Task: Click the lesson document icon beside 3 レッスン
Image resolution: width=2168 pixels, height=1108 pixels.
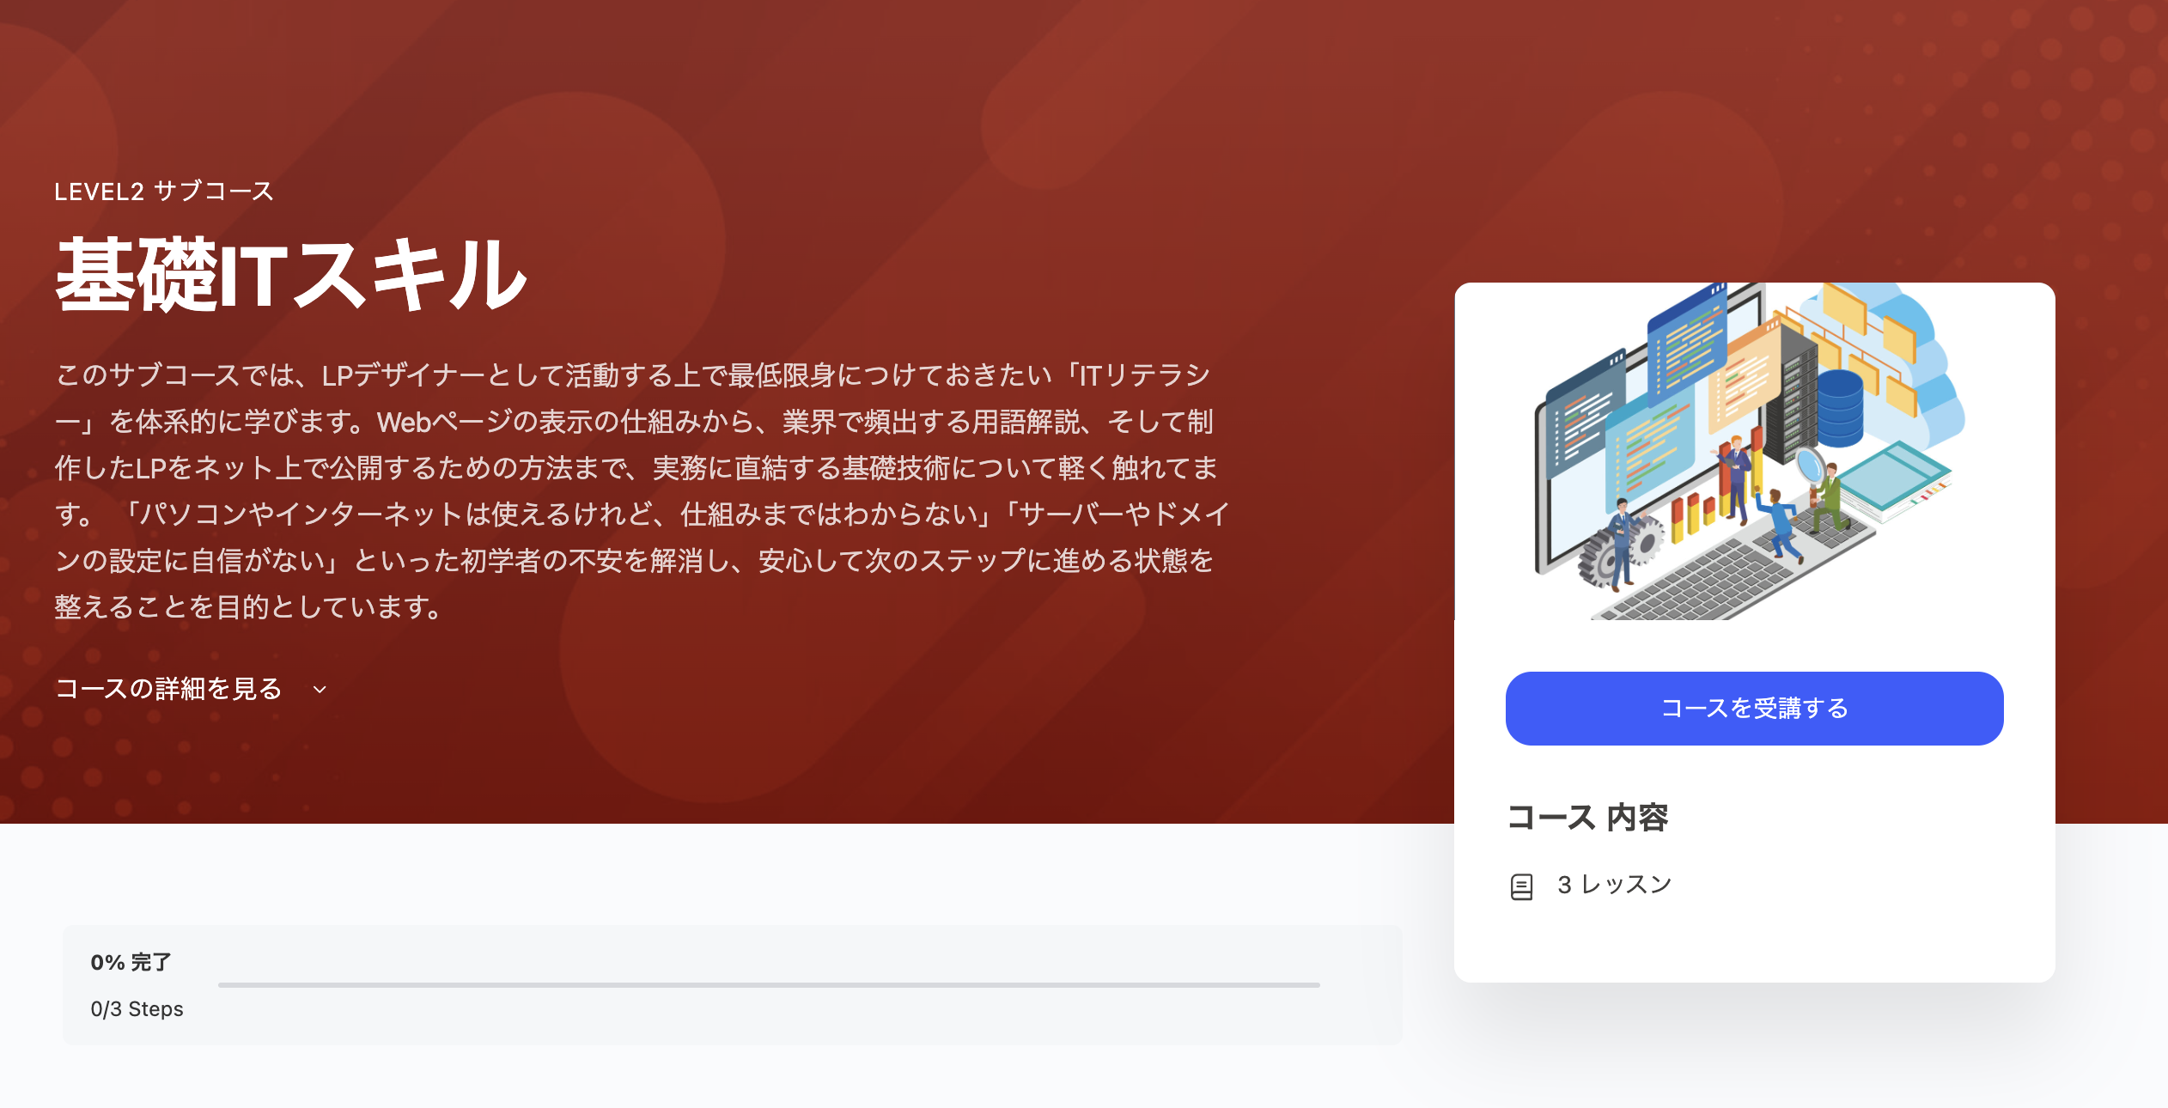Action: pyautogui.click(x=1521, y=886)
